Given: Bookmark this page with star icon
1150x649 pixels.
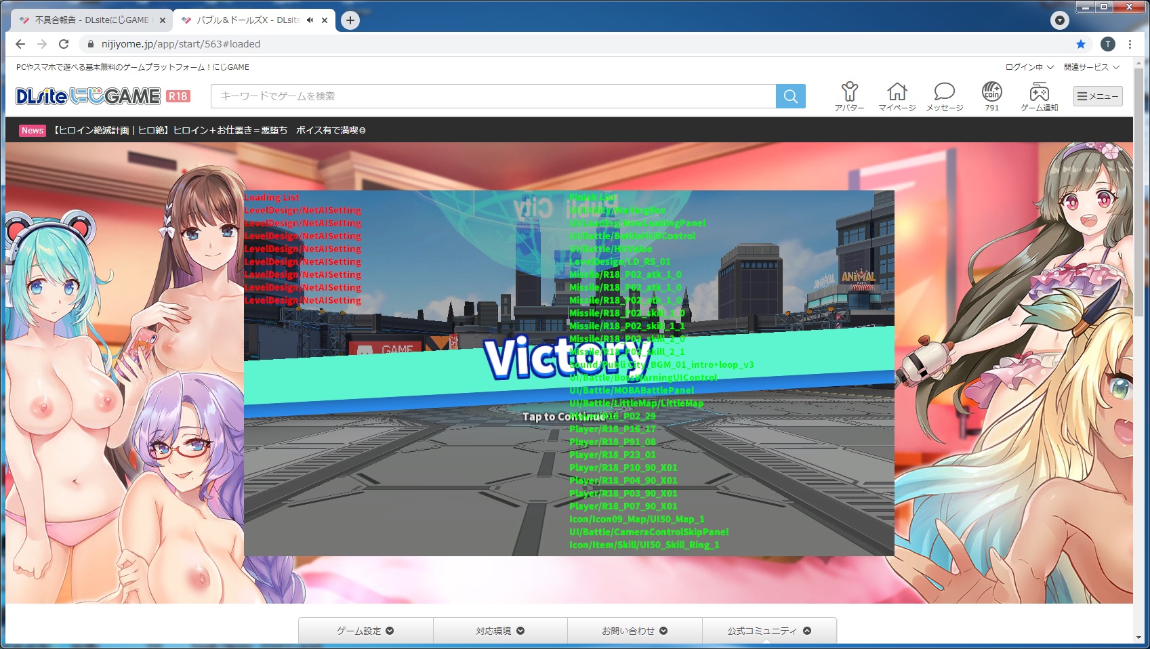Looking at the screenshot, I should click(1080, 44).
